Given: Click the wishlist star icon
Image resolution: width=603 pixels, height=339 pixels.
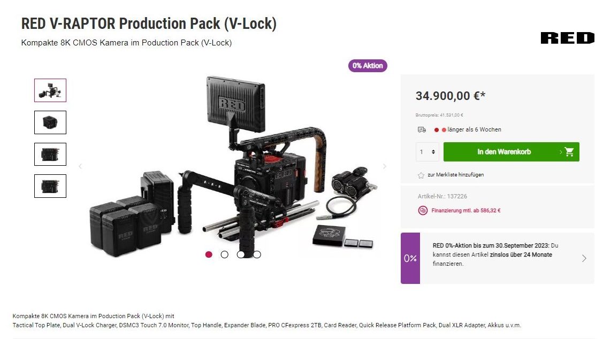Looking at the screenshot, I should (x=421, y=175).
